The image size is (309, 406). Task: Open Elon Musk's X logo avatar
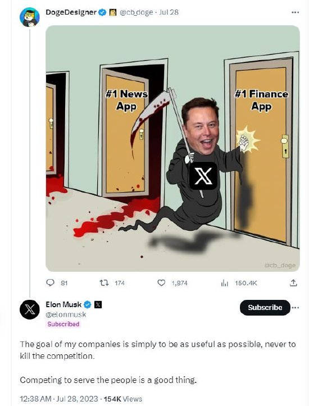30,309
